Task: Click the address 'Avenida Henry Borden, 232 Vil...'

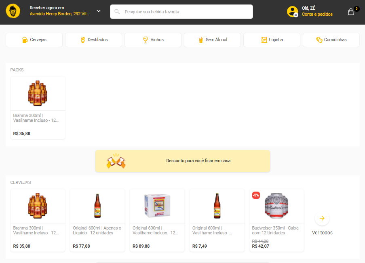Action: click(x=59, y=14)
